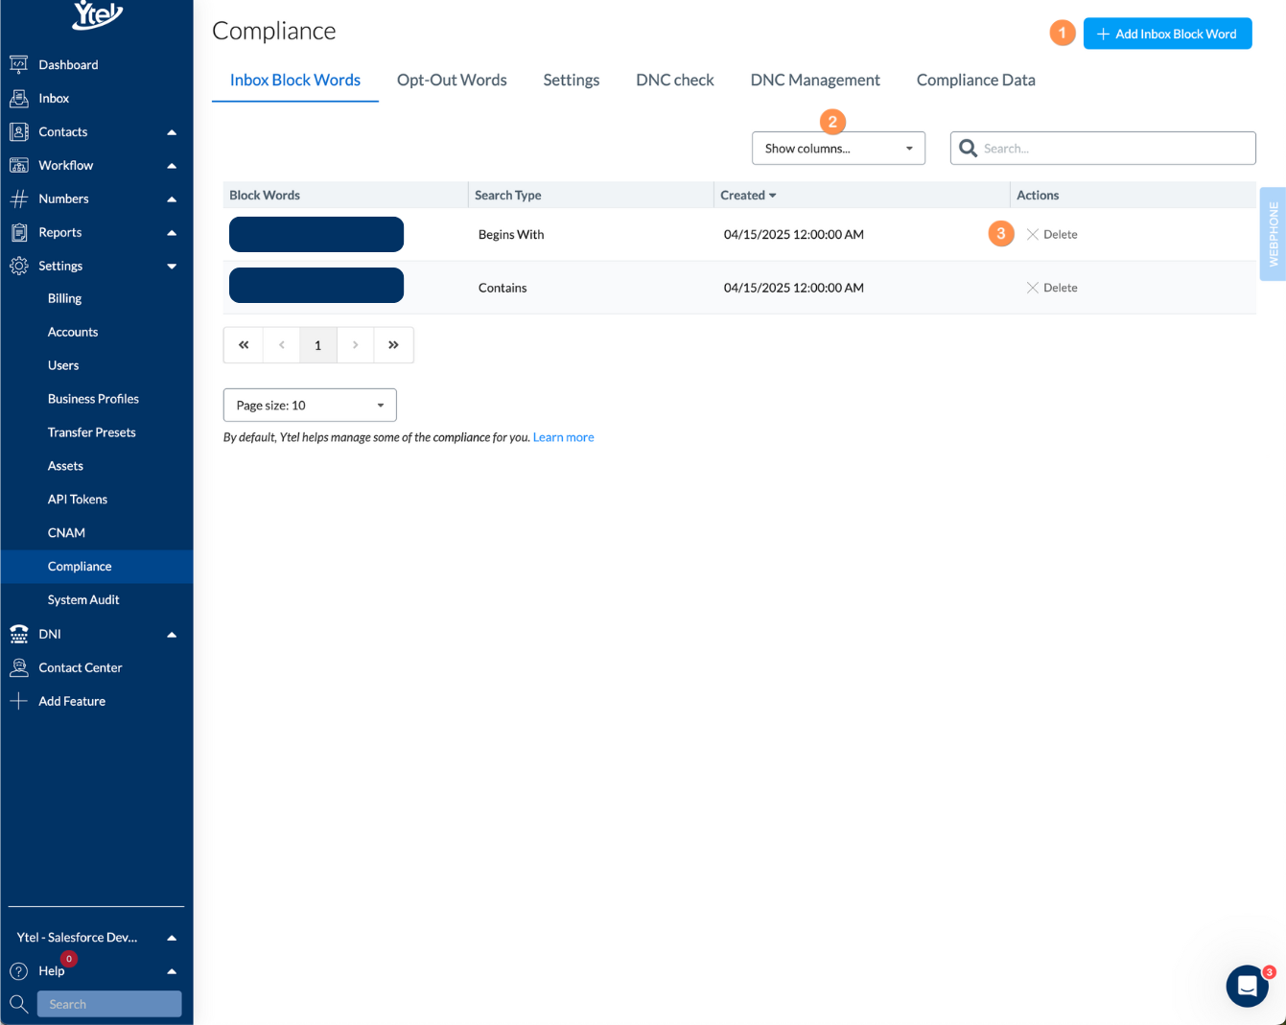This screenshot has width=1286, height=1025.
Task: Open the Page size dropdown
Action: [310, 406]
